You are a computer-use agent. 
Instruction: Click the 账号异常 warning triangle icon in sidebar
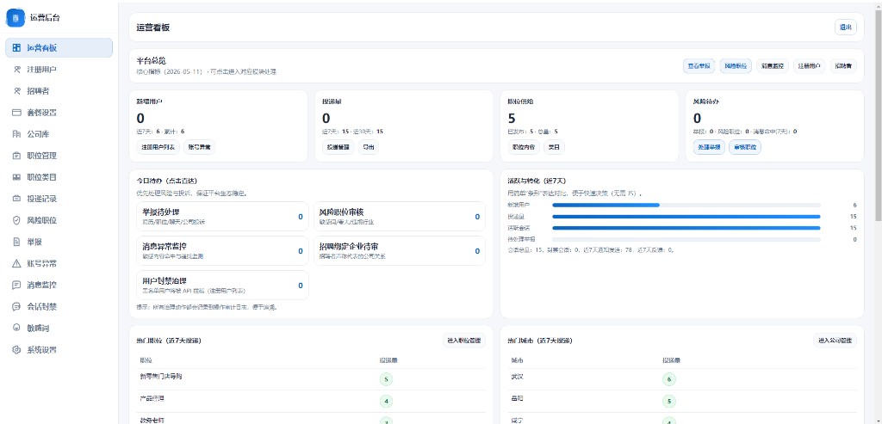point(17,263)
